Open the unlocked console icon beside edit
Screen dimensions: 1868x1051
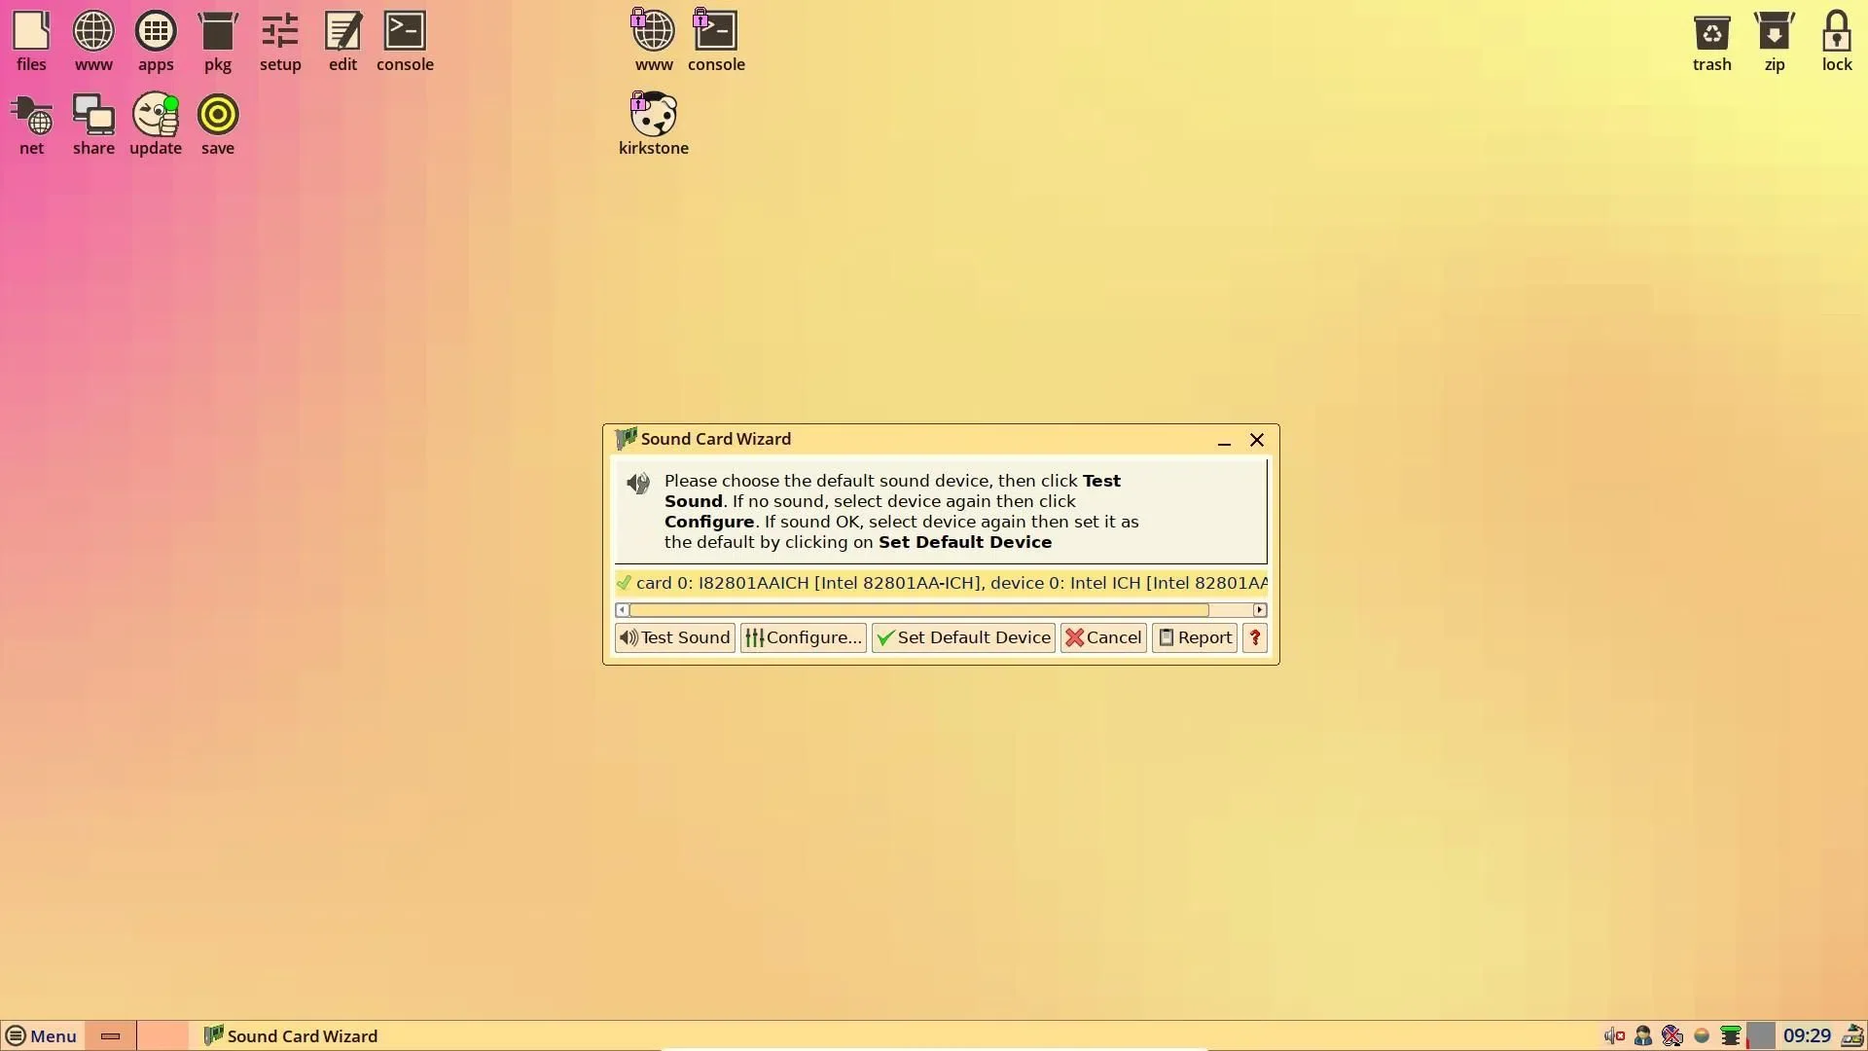click(x=405, y=41)
